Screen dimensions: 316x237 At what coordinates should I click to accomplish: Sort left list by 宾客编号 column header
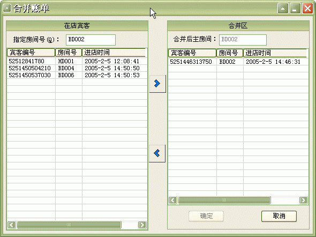pyautogui.click(x=31, y=53)
